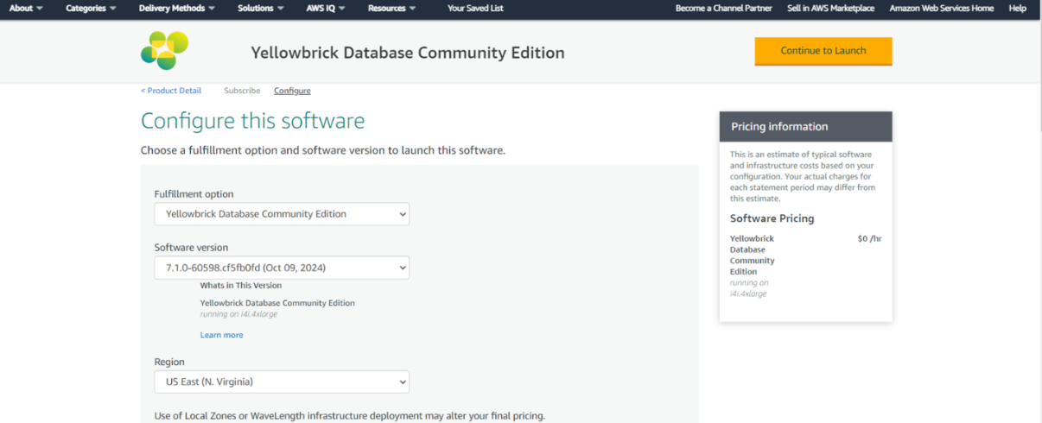The width and height of the screenshot is (1042, 423).
Task: Open the Fulfillment option dropdown
Action: click(x=282, y=214)
